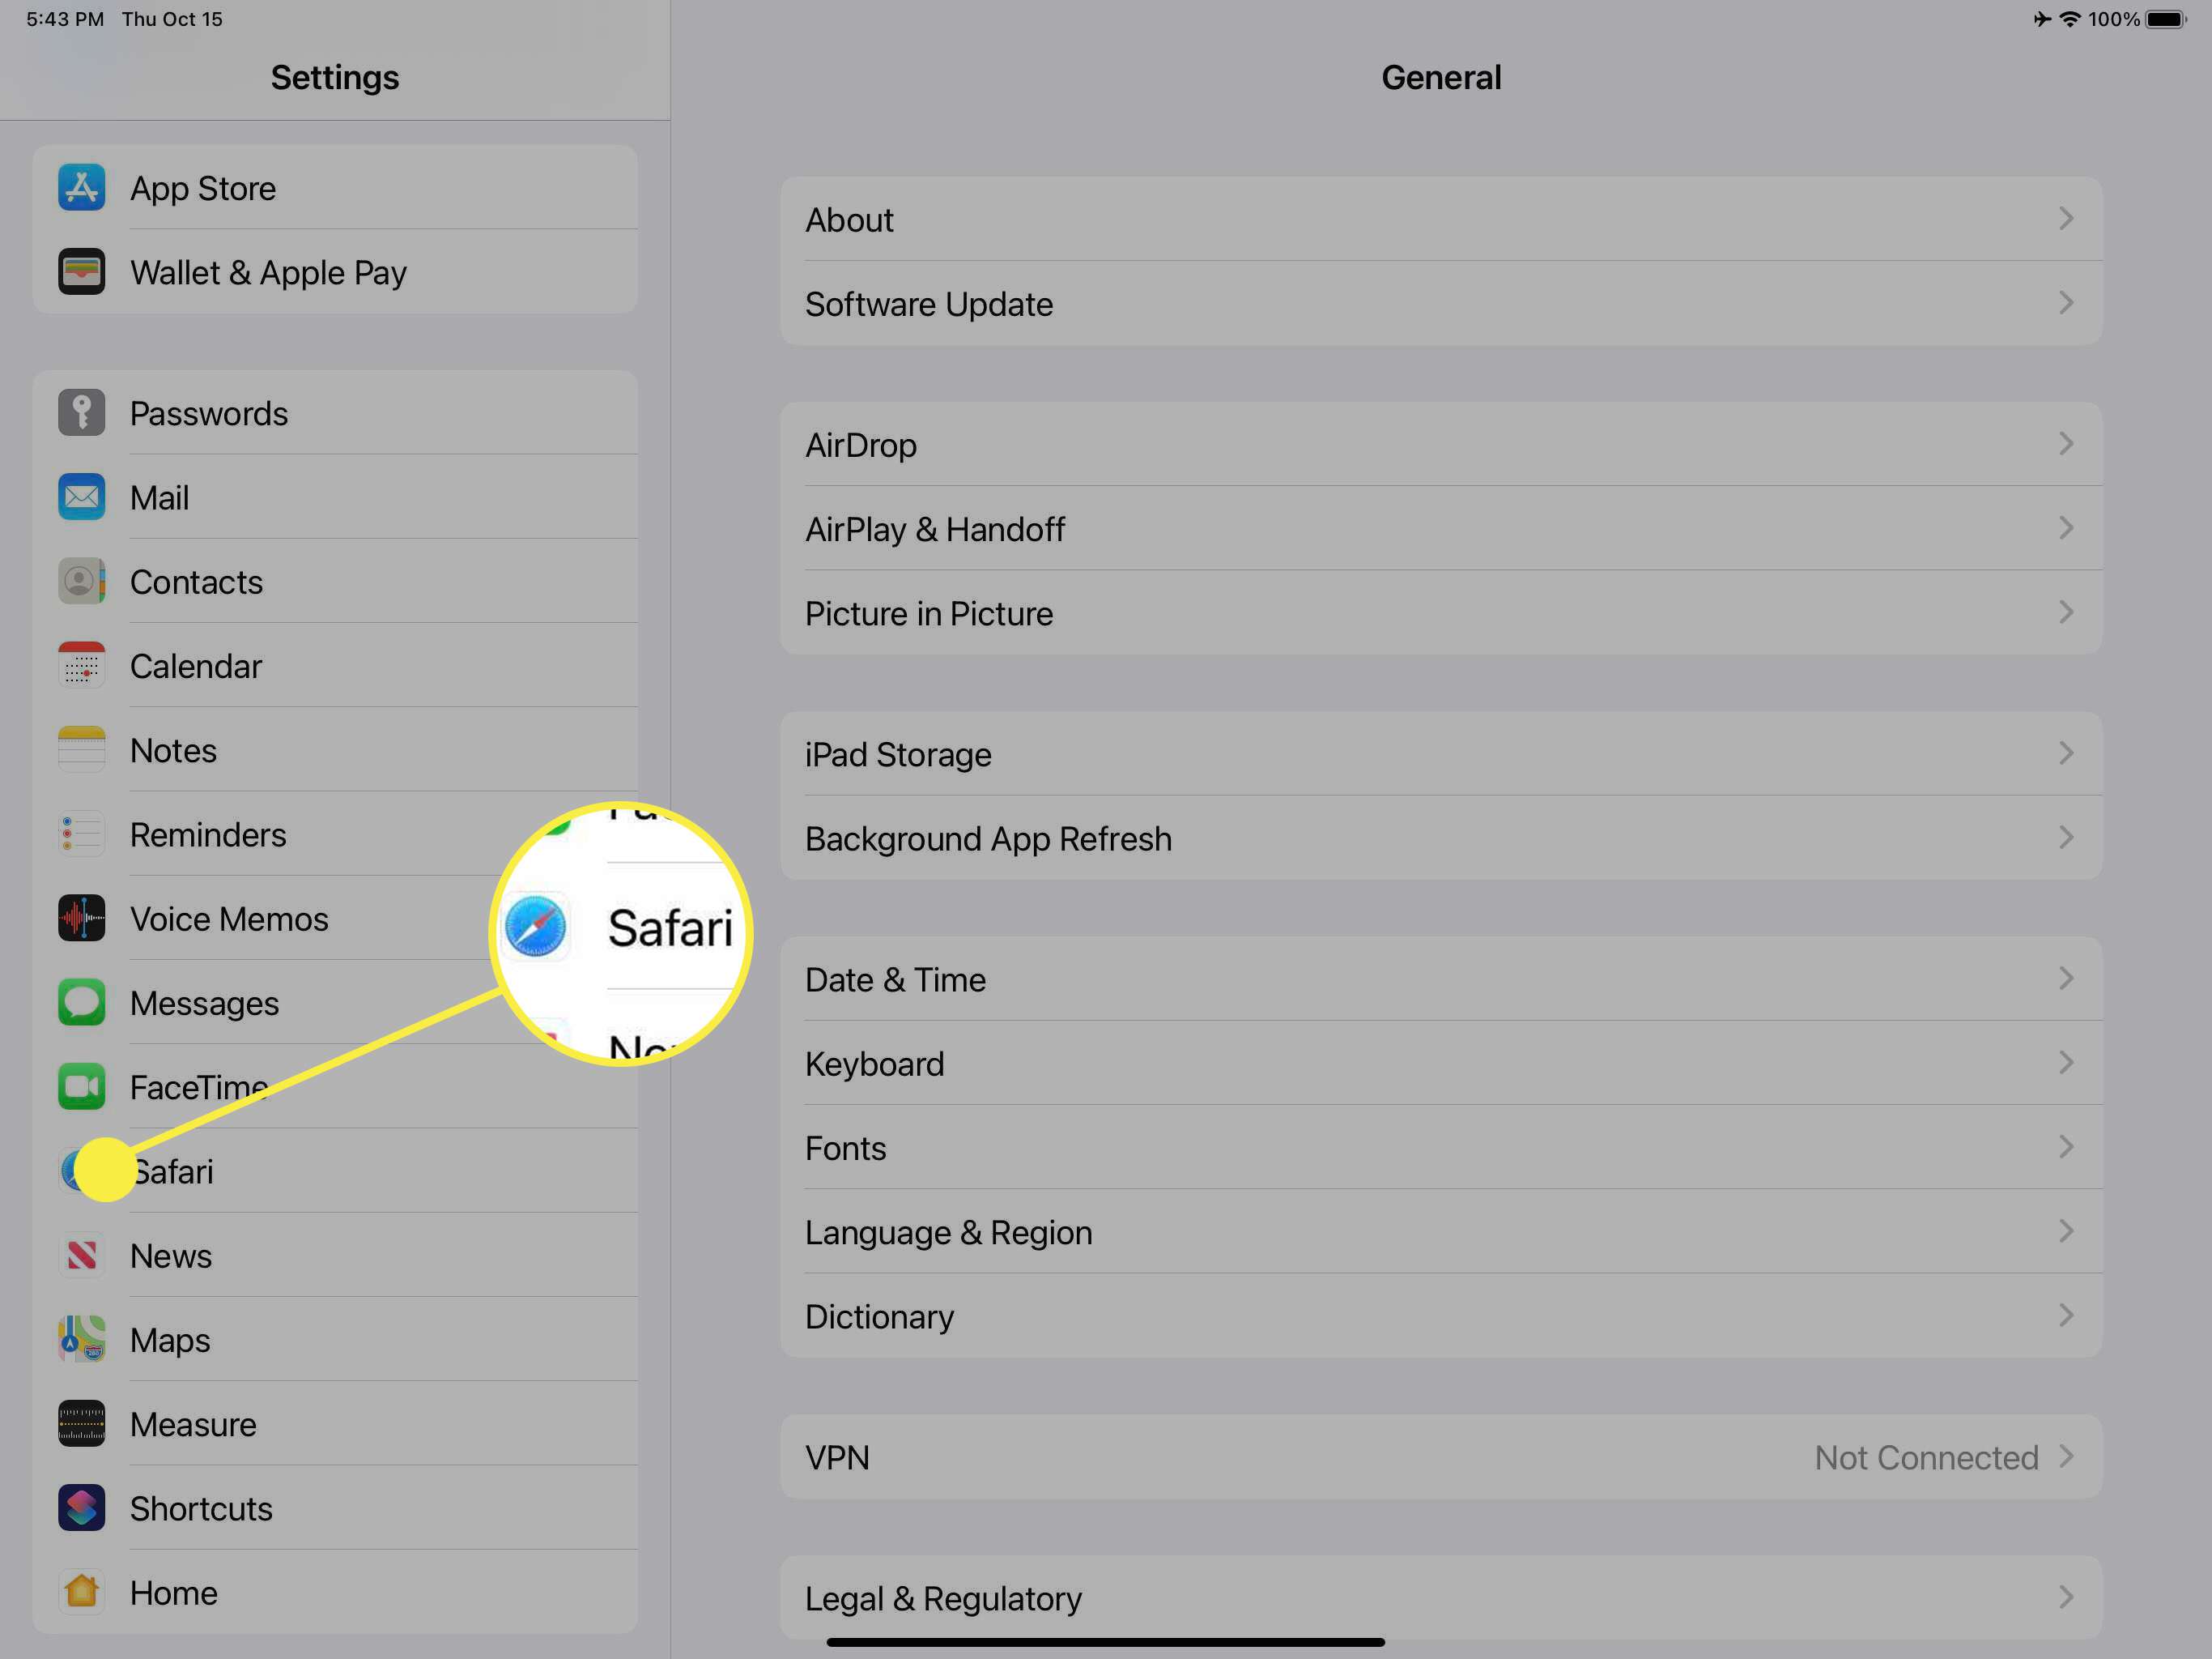Tap the 'Reminders' label
The width and height of the screenshot is (2212, 1659).
208,834
